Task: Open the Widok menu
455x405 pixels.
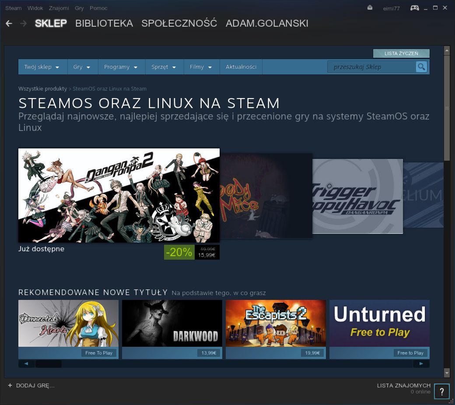Action: point(35,8)
